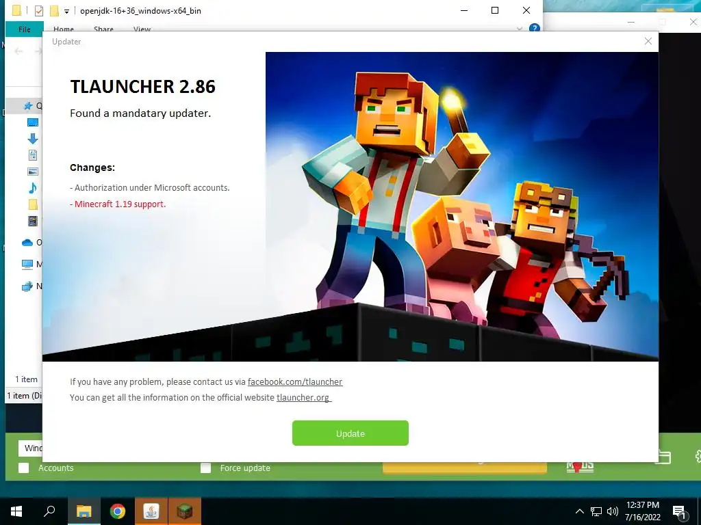Open Documents icon in navigation pane
This screenshot has height=525, width=701.
point(33,155)
